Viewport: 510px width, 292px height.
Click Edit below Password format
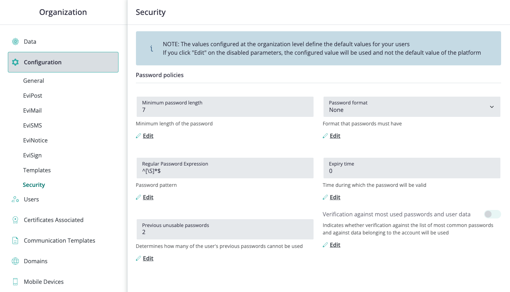click(x=335, y=136)
